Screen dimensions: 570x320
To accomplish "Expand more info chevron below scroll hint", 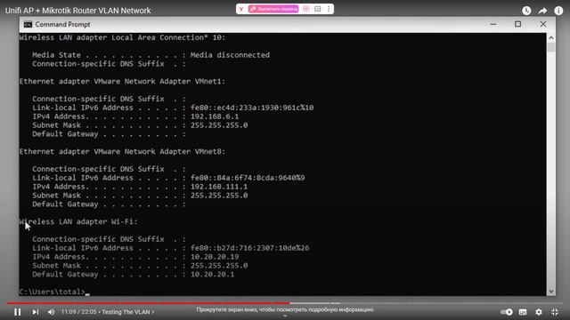I will click(285, 316).
